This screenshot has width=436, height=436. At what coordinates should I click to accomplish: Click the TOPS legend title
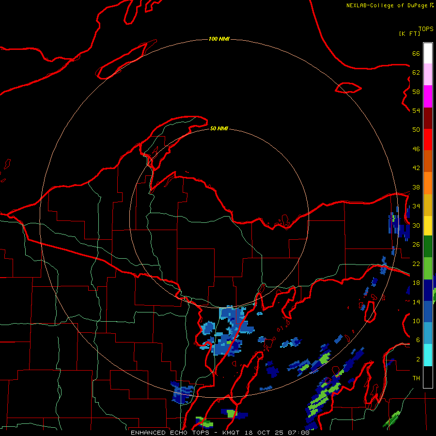[426, 29]
